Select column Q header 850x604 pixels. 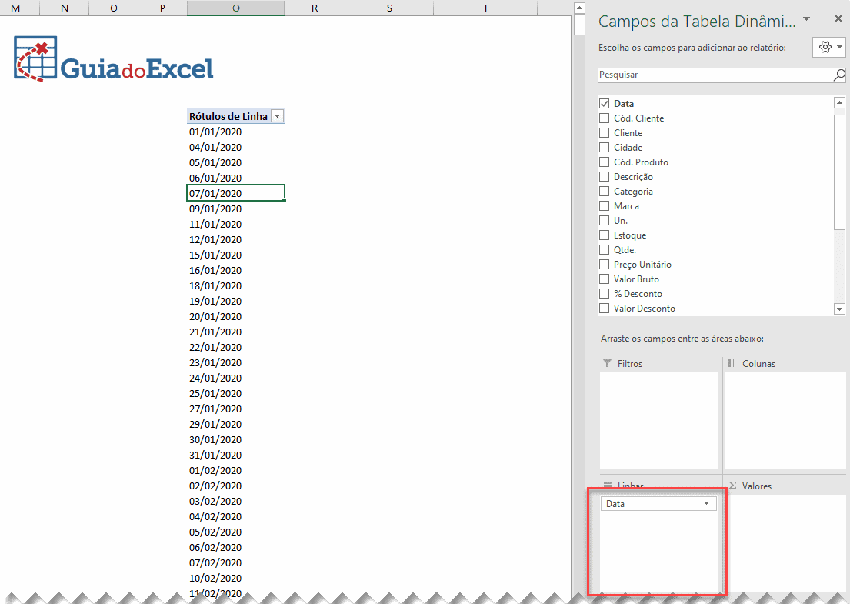235,8
